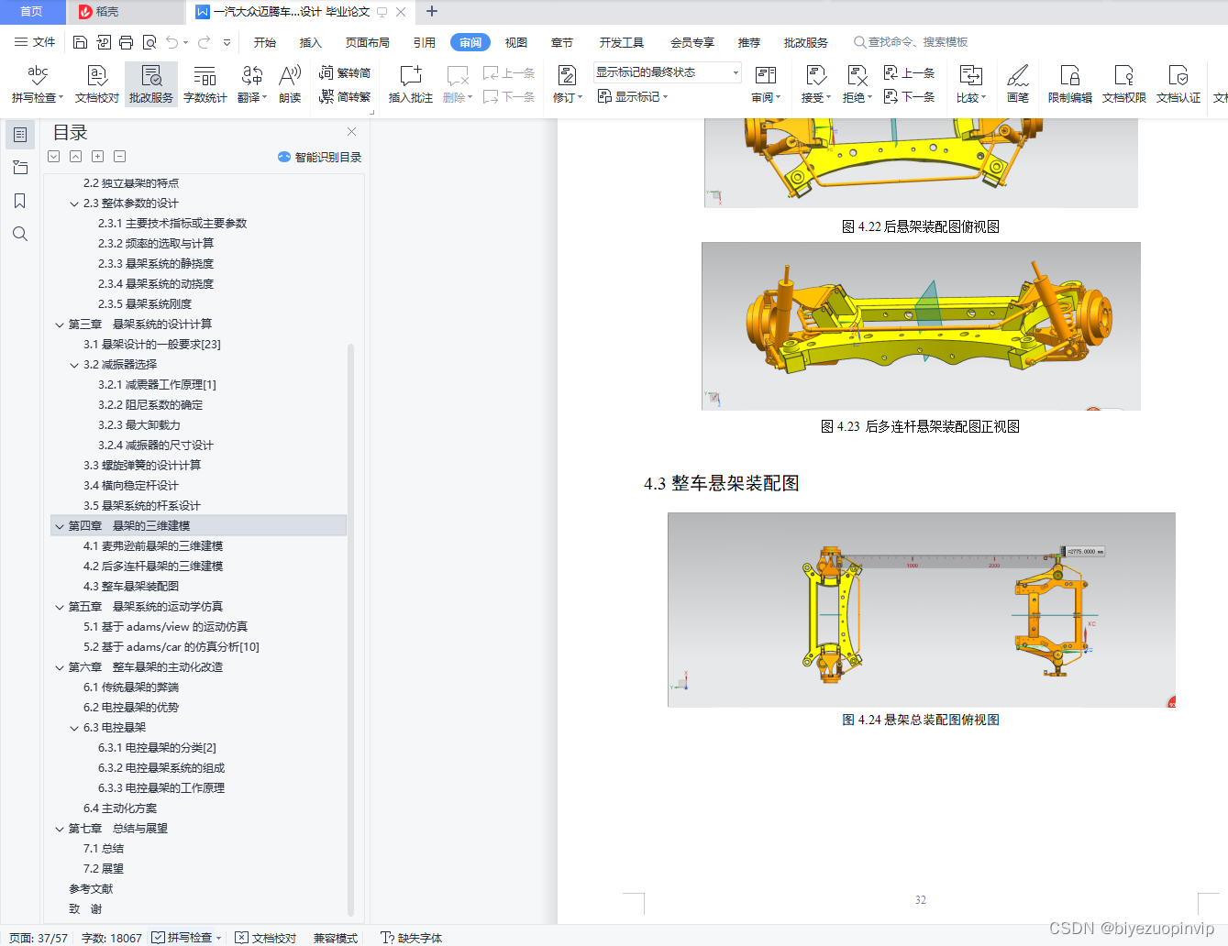This screenshot has height=946, width=1228.
Task: Click the plus icon under 目录 heading
Action: click(x=98, y=157)
